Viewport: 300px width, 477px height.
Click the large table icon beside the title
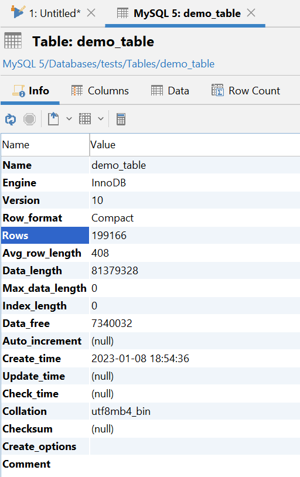coord(13,41)
